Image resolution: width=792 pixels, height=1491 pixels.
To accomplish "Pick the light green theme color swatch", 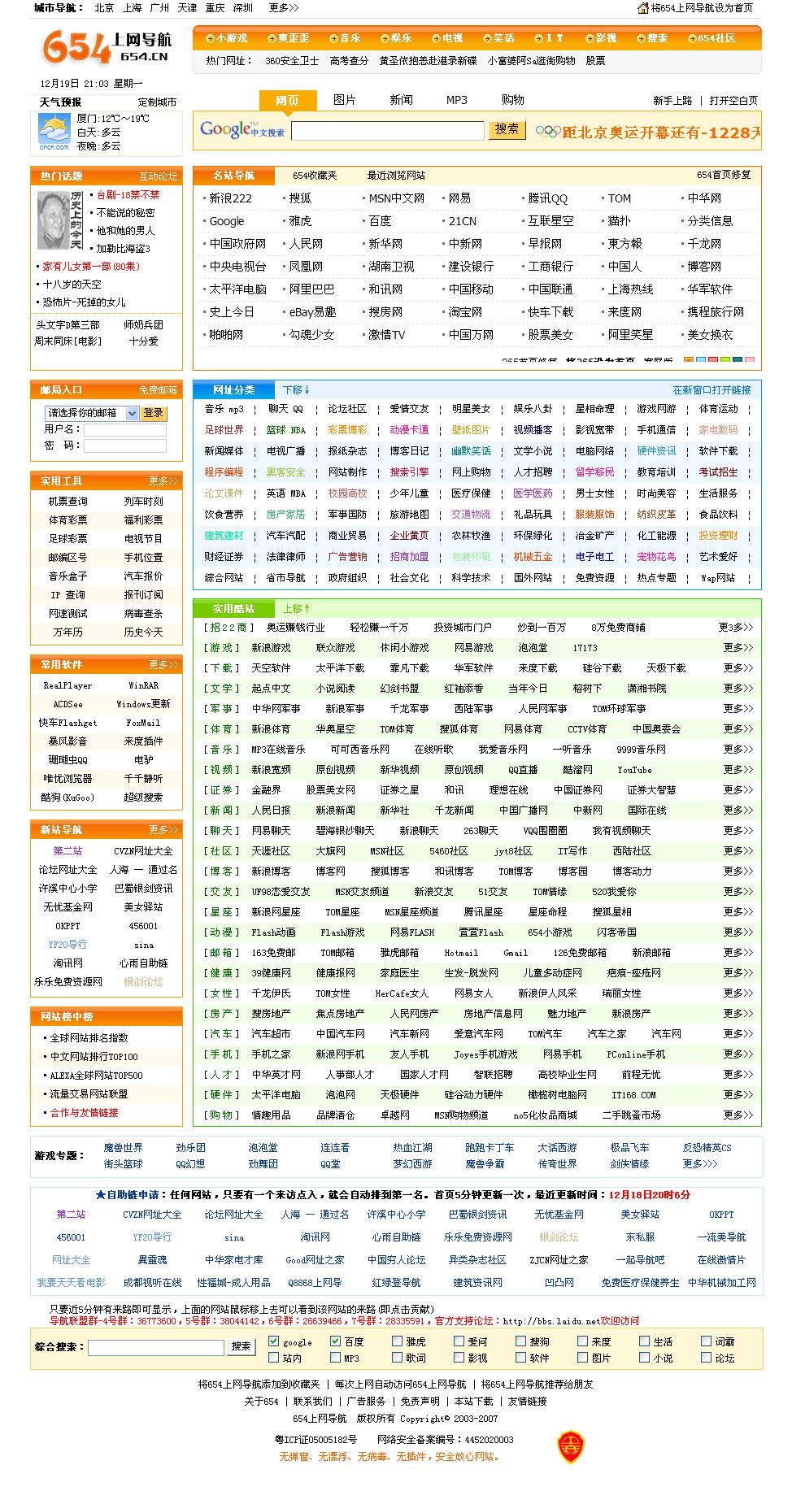I will click(725, 360).
